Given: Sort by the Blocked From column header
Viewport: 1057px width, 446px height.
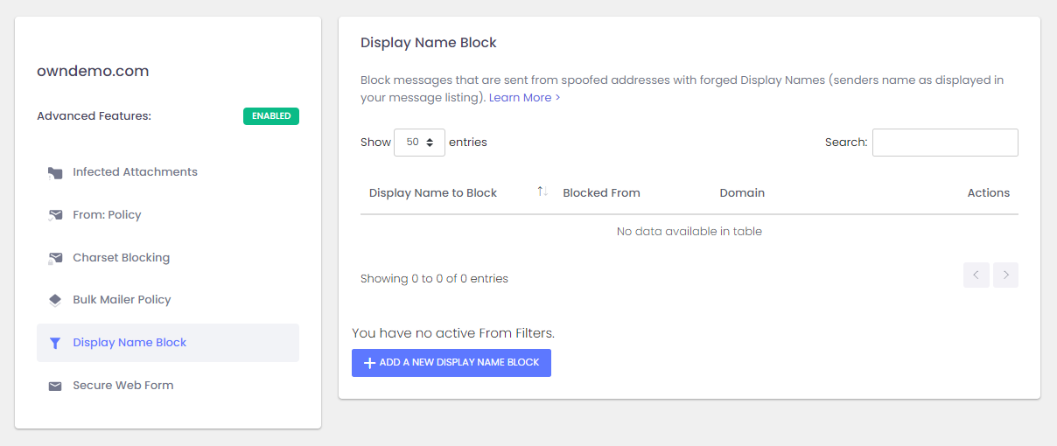Looking at the screenshot, I should click(x=601, y=193).
